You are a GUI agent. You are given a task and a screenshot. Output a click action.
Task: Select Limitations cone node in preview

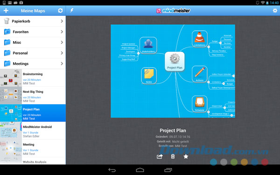click(200, 39)
